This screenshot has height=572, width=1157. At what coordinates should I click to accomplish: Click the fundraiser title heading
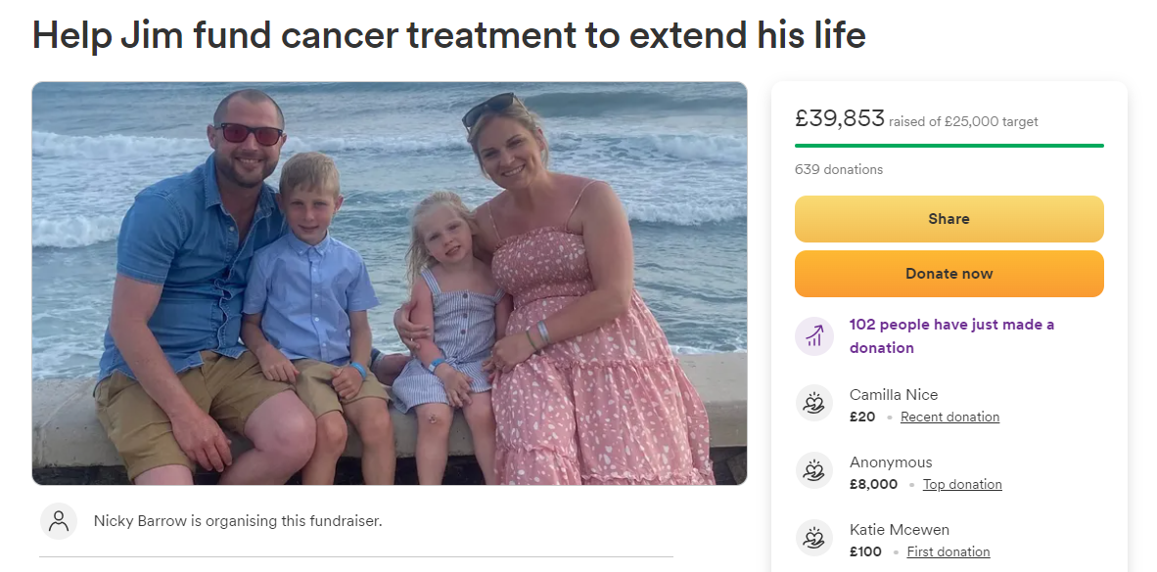[448, 35]
